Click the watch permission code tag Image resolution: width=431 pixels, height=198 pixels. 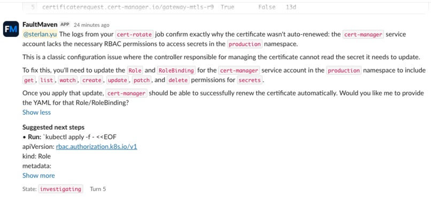click(67, 81)
